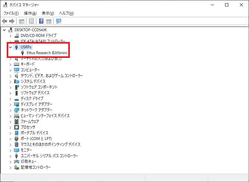Select the Ettus Research B205mini device

(x=47, y=53)
